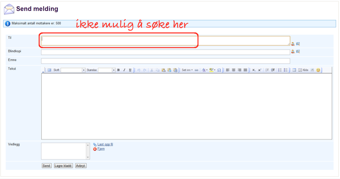The image size is (340, 179).
Task: Click the undo arrow in the editor toolbar
Action: click(x=139, y=70)
